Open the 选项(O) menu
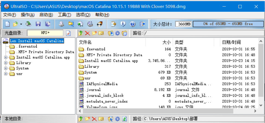The width and height of the screenshot is (265, 123). click(x=83, y=15)
